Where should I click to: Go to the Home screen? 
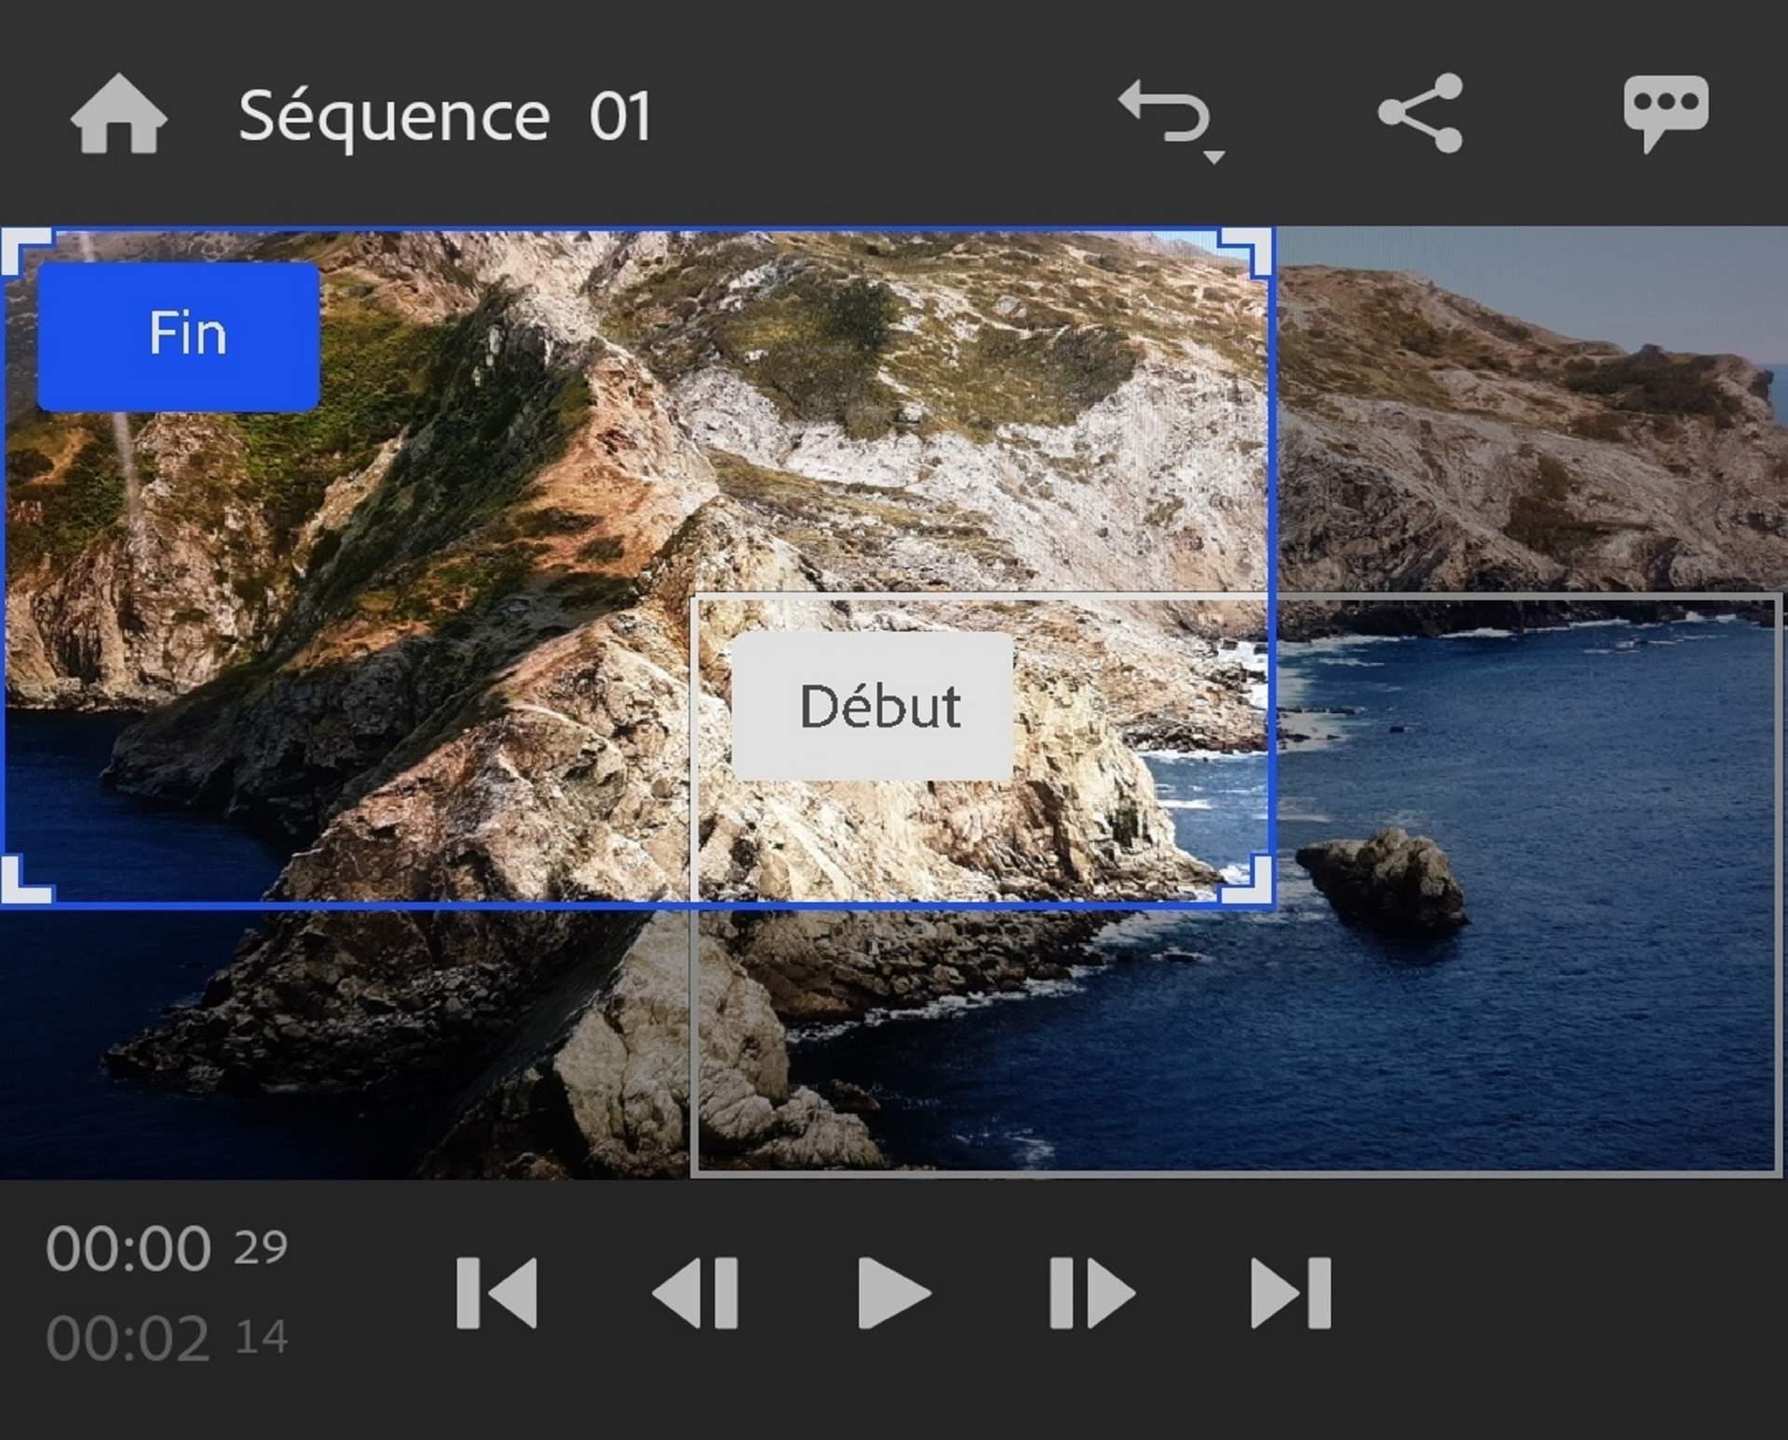click(x=118, y=114)
